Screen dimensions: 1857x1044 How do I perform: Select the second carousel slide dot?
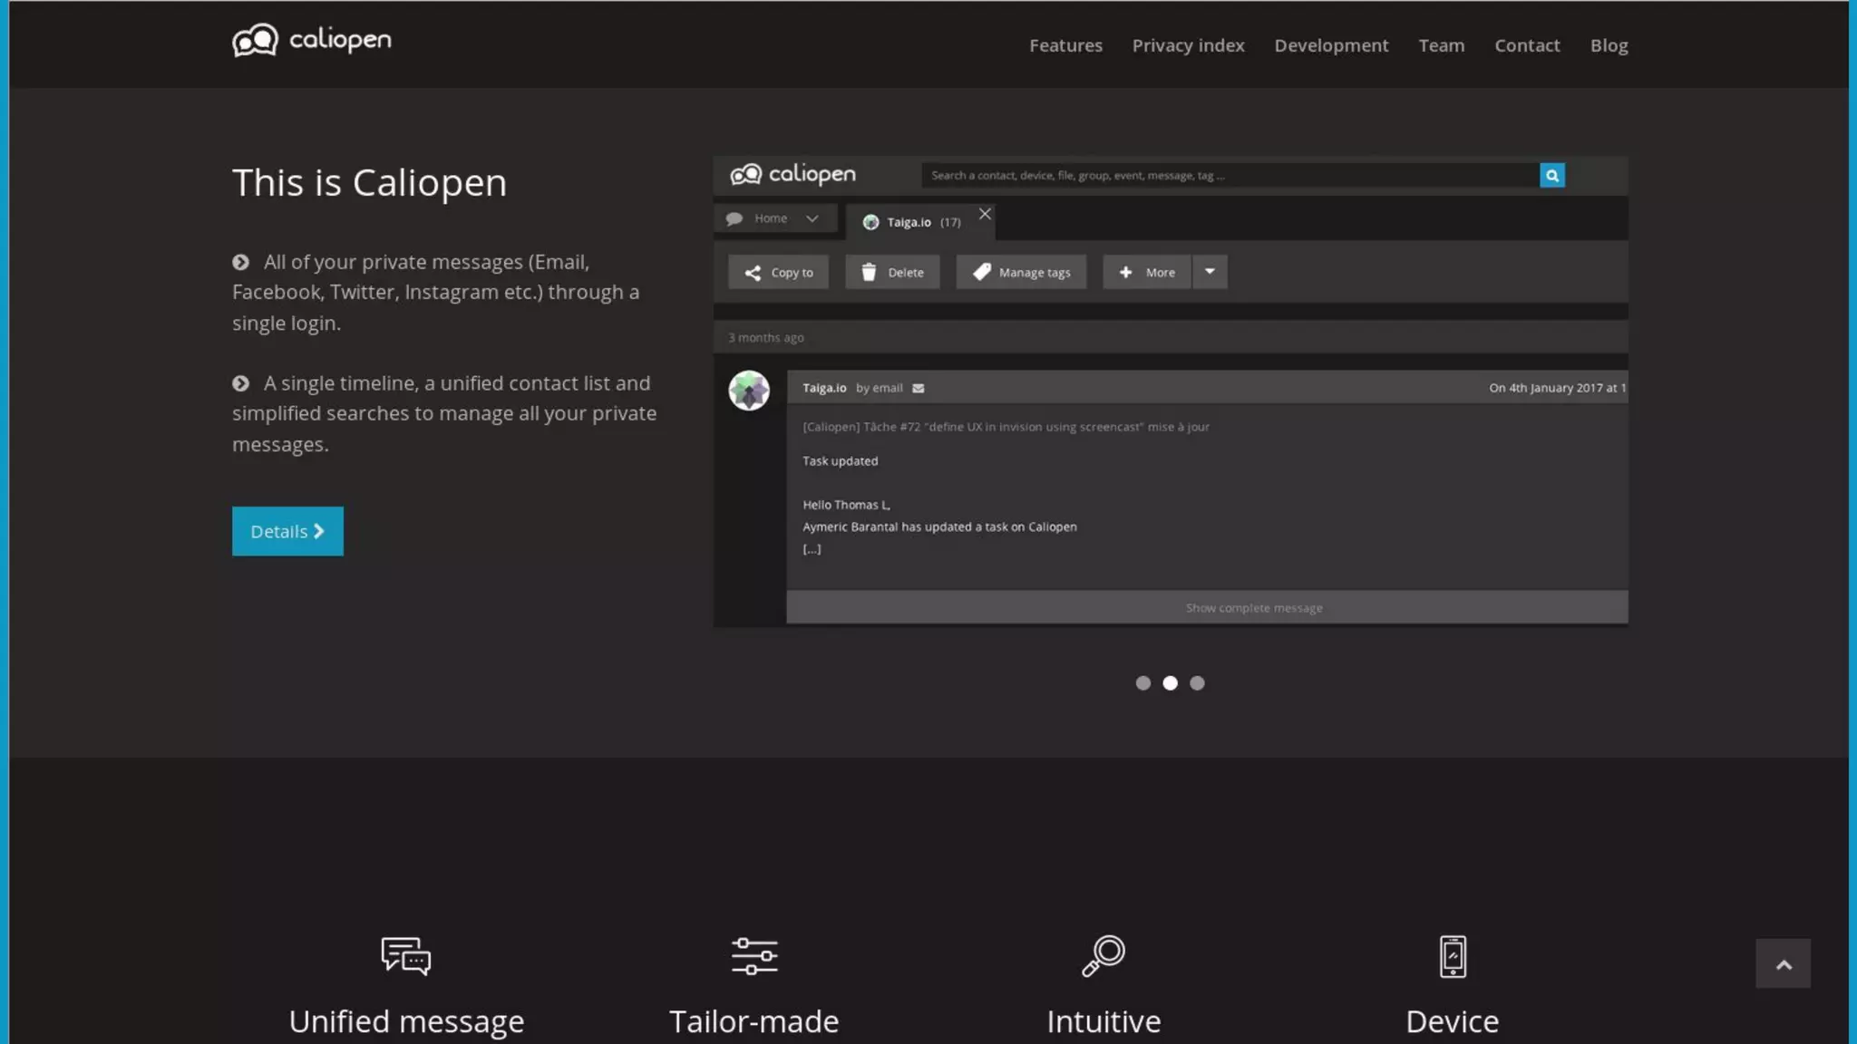coord(1170,683)
